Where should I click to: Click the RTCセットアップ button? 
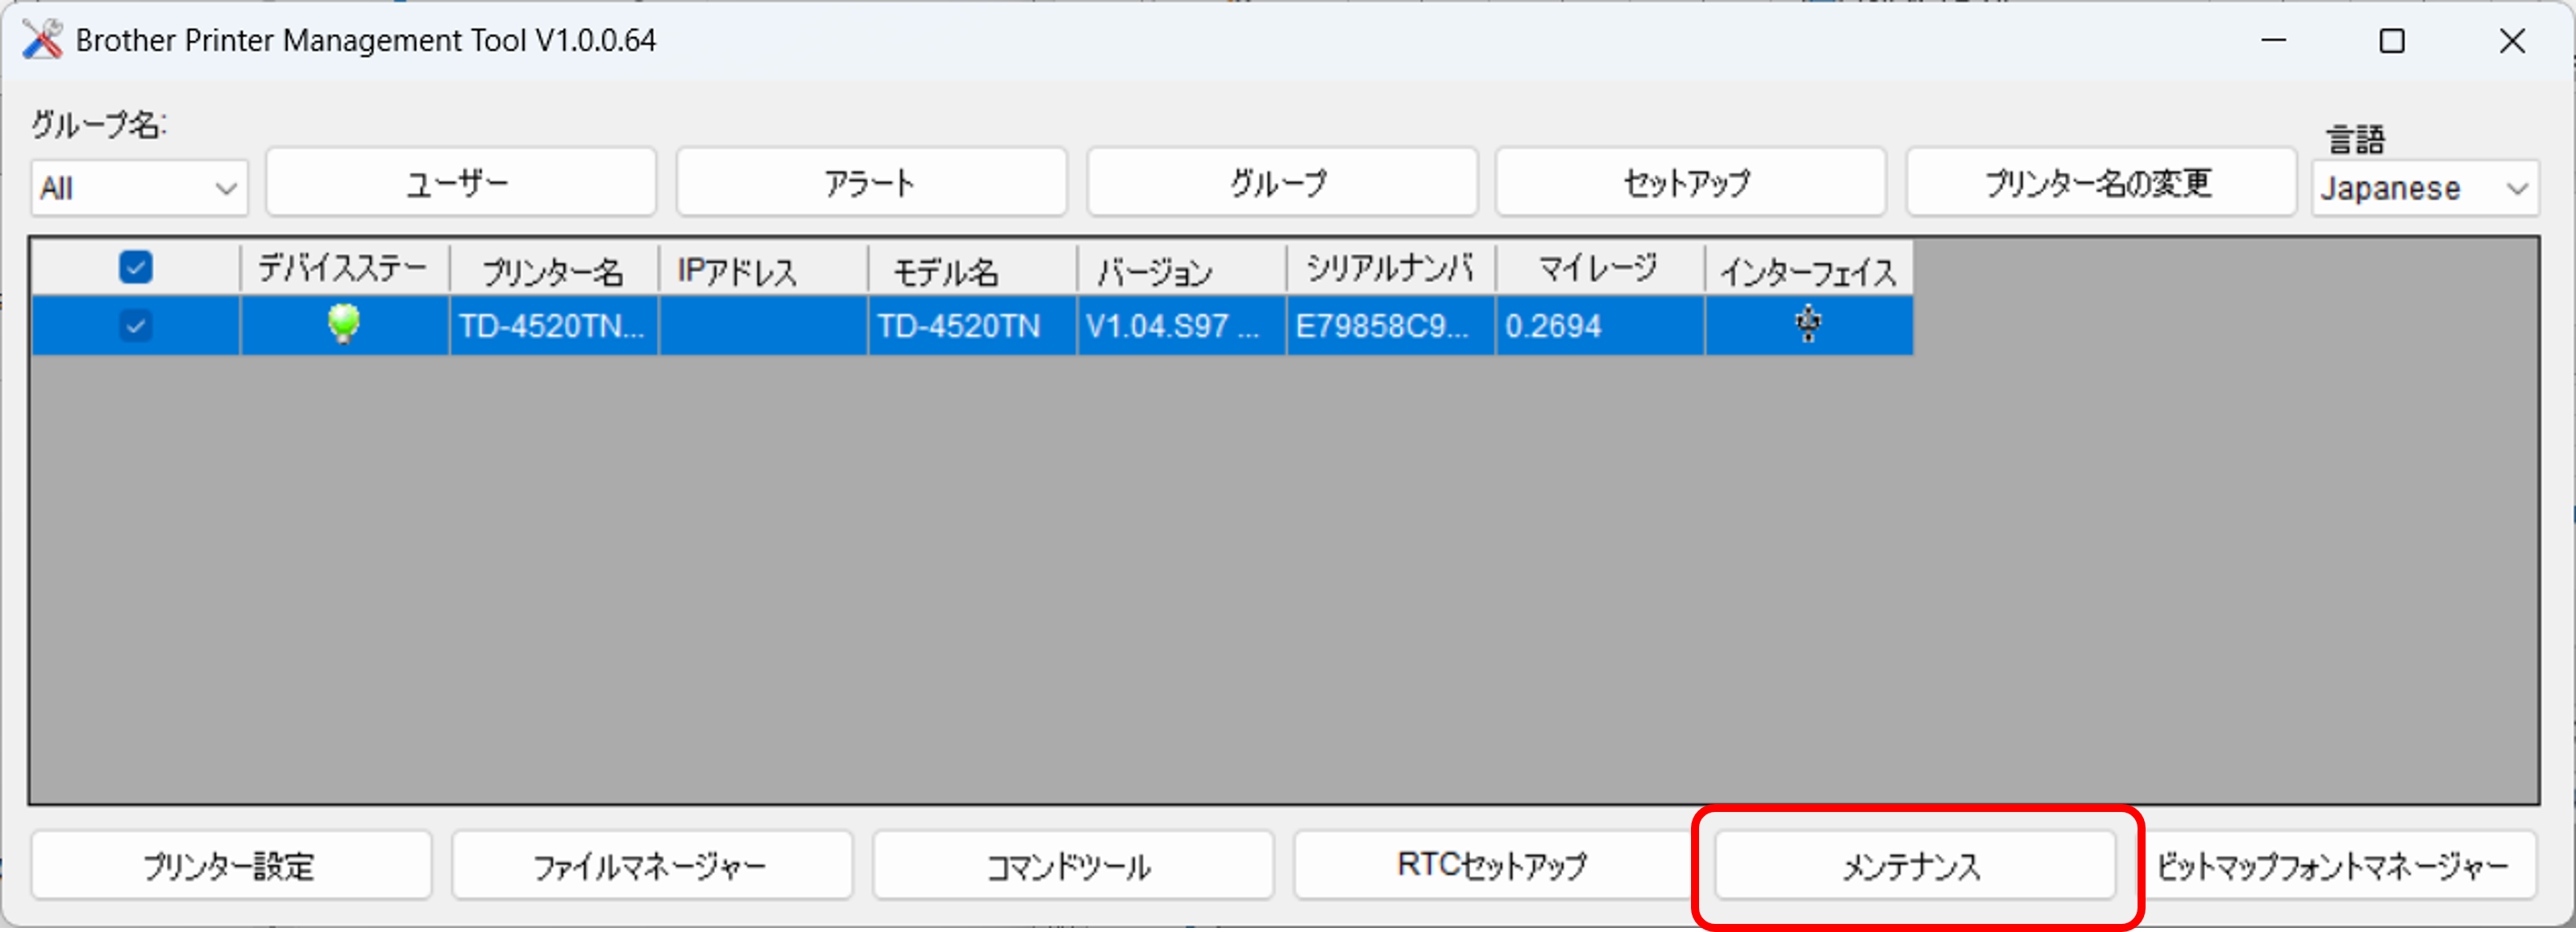pyautogui.click(x=1492, y=865)
